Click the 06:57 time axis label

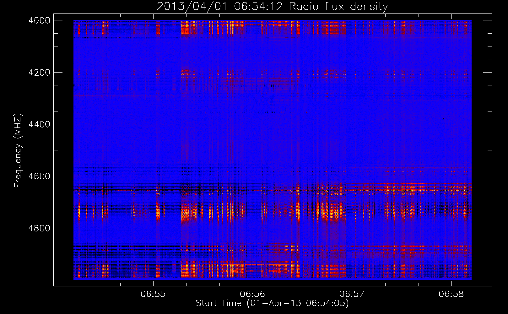352,294
